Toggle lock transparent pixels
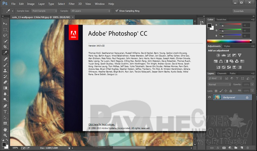This screenshot has width=257, height=151. coord(216,91)
